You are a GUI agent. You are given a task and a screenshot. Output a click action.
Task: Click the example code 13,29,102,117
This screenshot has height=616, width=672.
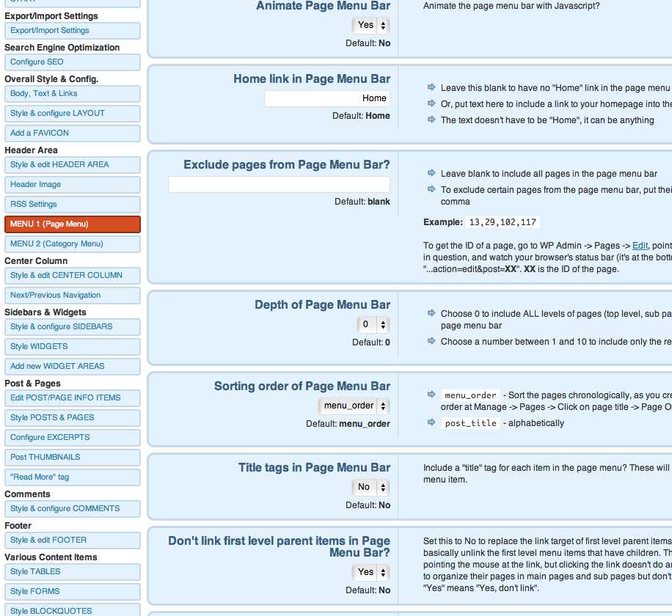click(x=503, y=222)
